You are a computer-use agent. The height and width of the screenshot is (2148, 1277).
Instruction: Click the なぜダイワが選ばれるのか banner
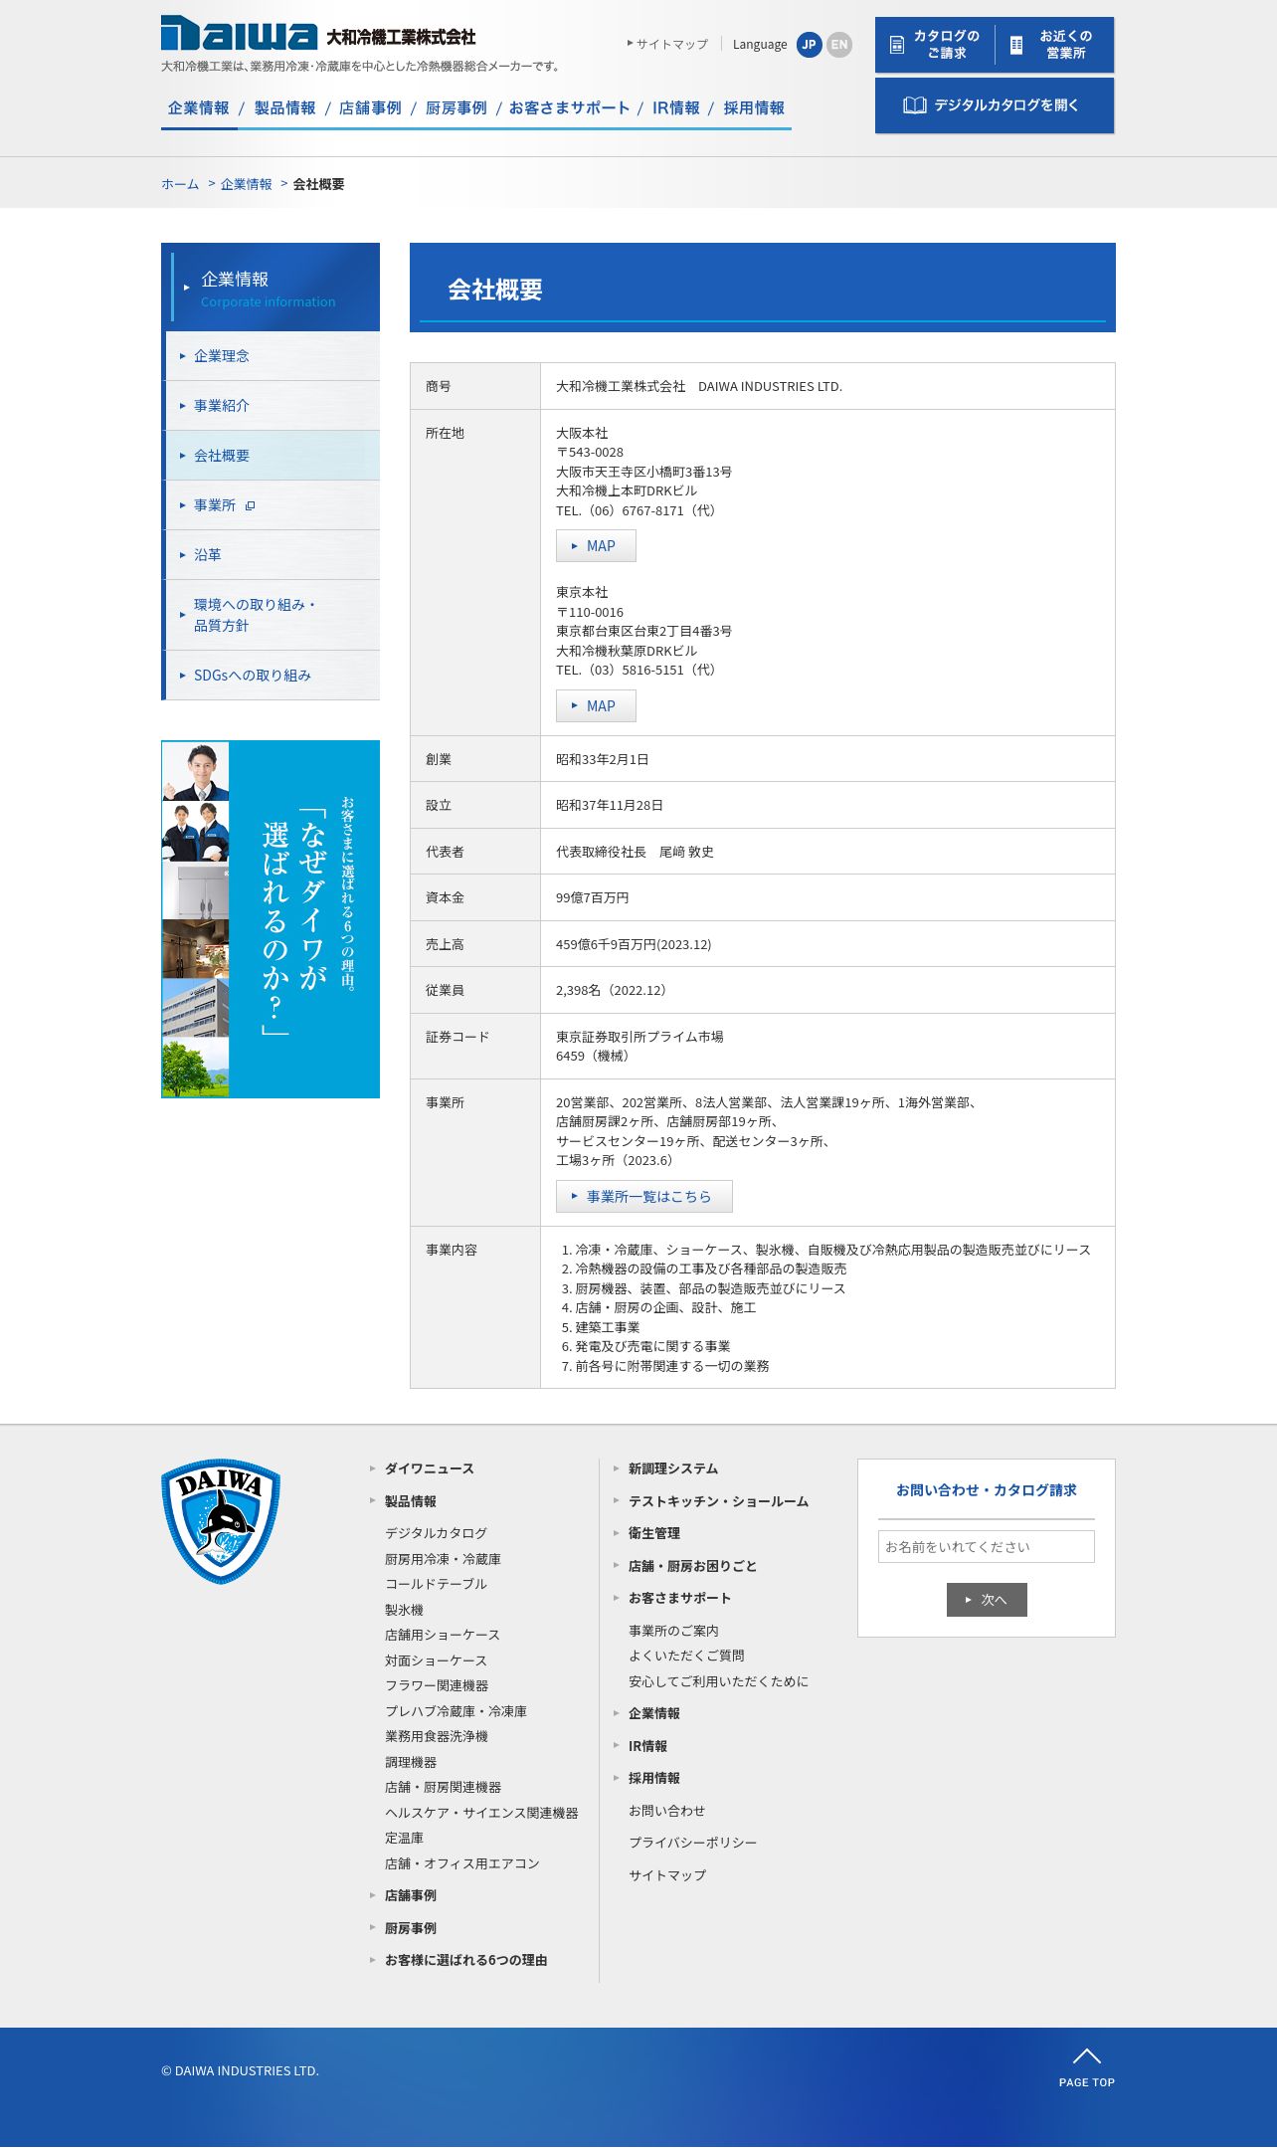pyautogui.click(x=271, y=919)
